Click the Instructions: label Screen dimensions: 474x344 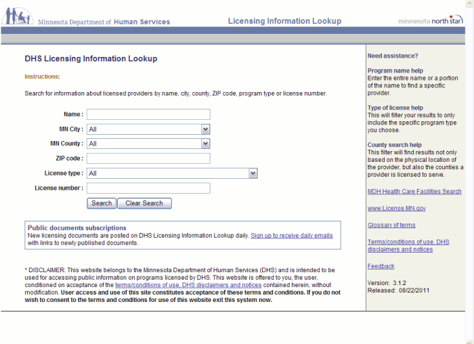coord(42,77)
